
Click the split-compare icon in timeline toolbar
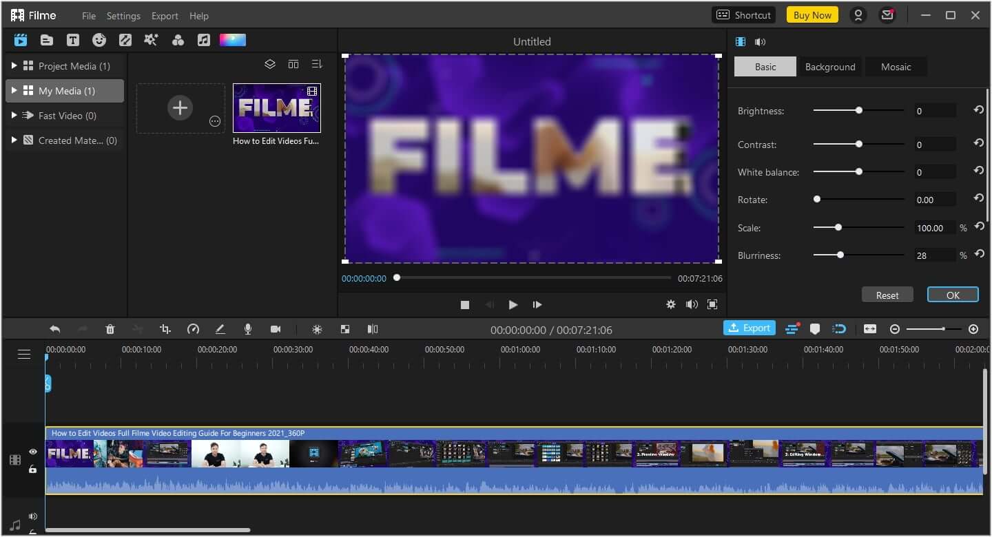tap(373, 329)
